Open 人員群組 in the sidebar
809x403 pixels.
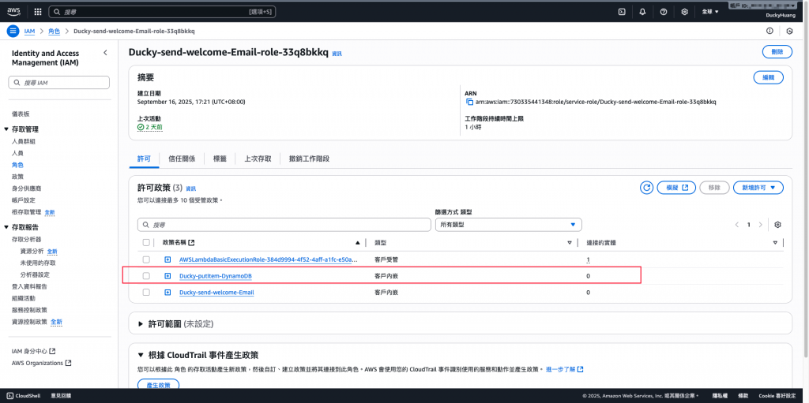tap(23, 141)
